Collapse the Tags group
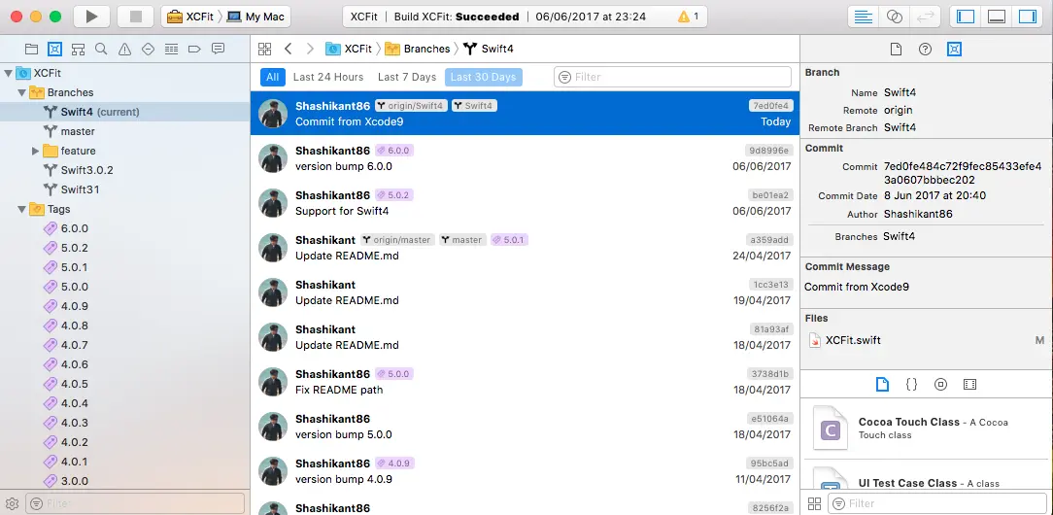Screen dimensions: 1053x515 (x=21, y=210)
